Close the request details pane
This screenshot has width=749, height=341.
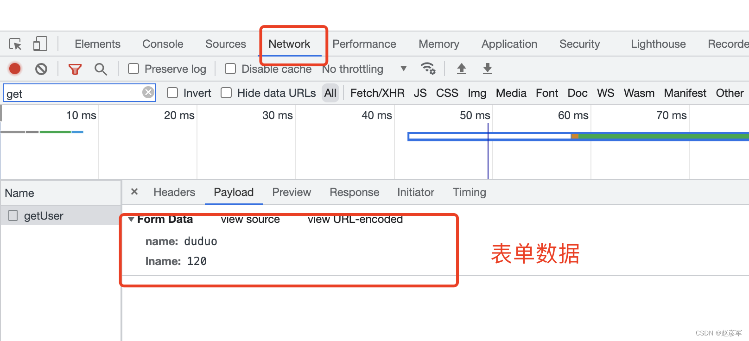tap(134, 191)
